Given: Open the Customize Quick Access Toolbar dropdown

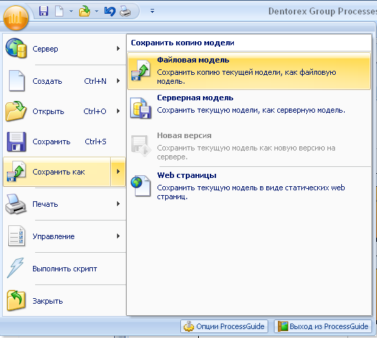Looking at the screenshot, I should pyautogui.click(x=152, y=11).
